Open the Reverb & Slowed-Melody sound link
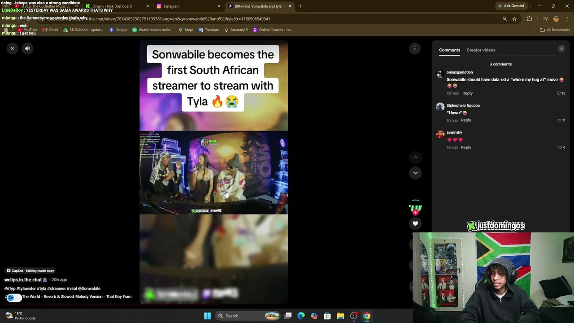Screen dimensions: 574x323 point(77,297)
